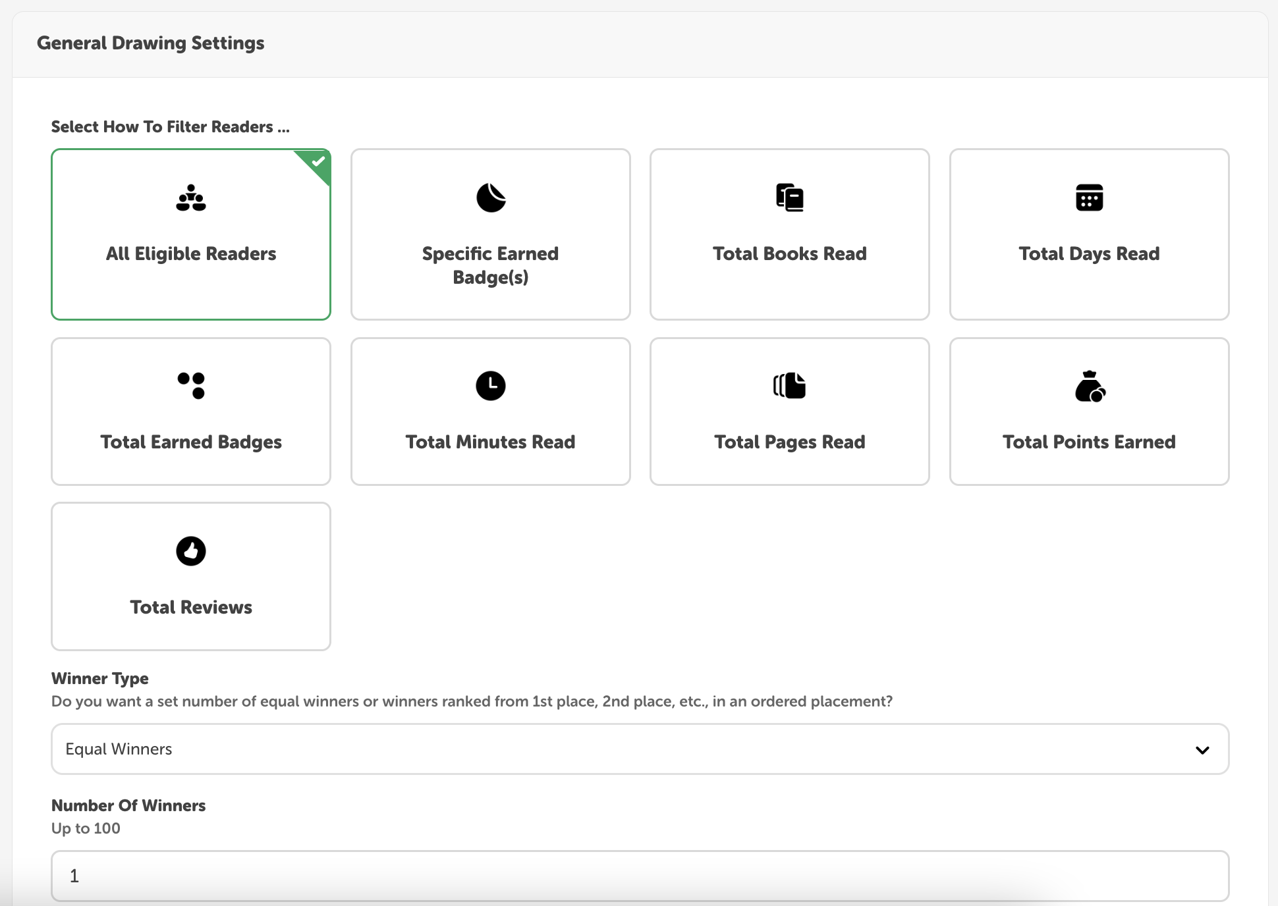Click the money bag icon on Total Points Earned
Image resolution: width=1278 pixels, height=906 pixels.
tap(1089, 385)
